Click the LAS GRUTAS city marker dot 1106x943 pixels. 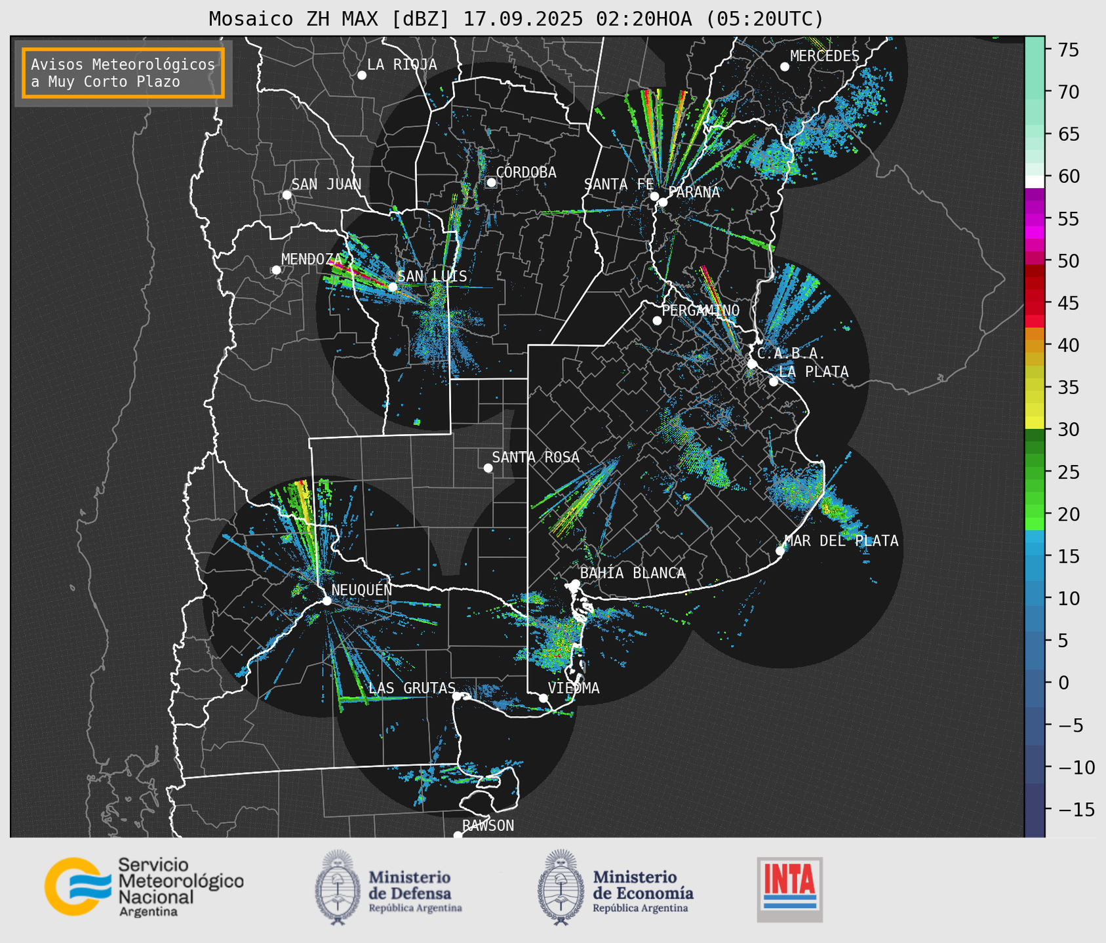(457, 696)
